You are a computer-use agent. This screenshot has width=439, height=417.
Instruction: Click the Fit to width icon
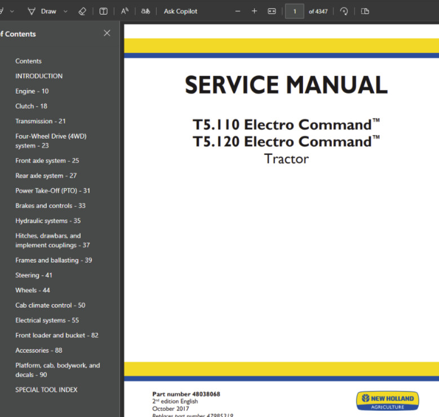pos(272,11)
